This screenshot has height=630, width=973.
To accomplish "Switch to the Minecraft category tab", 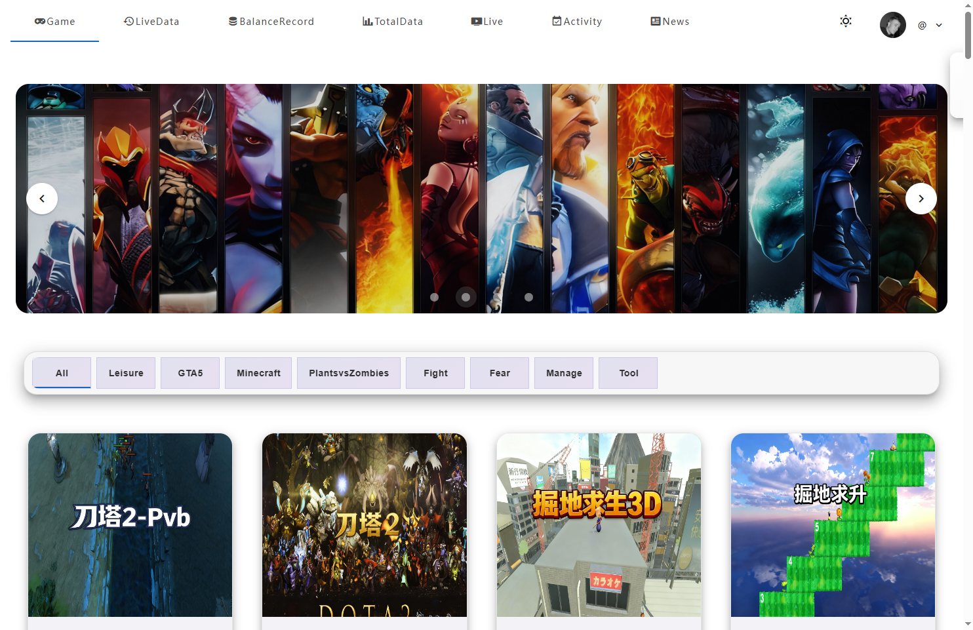I will point(258,373).
